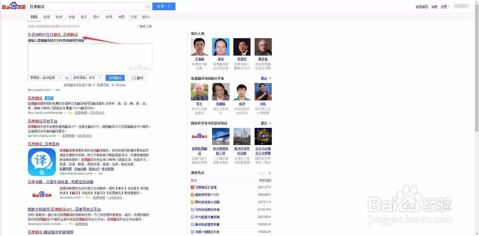
Task: Swap source and target languages icon
Action: coord(67,78)
